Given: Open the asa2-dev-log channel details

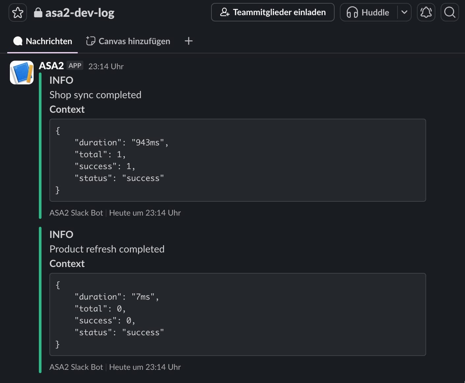Looking at the screenshot, I should coord(80,13).
